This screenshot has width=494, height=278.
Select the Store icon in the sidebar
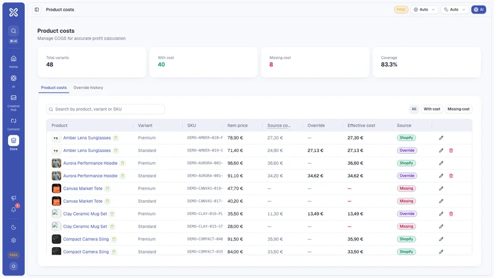pyautogui.click(x=14, y=141)
